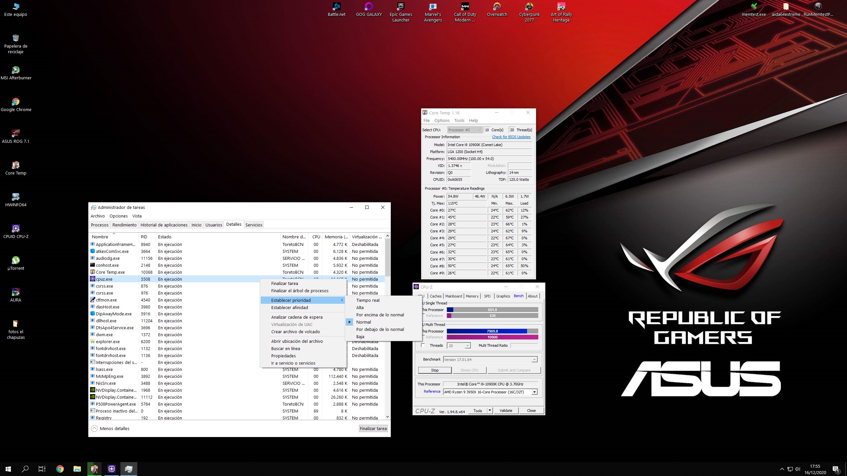
Task: Expand Tools button dropdown arrow
Action: point(490,411)
